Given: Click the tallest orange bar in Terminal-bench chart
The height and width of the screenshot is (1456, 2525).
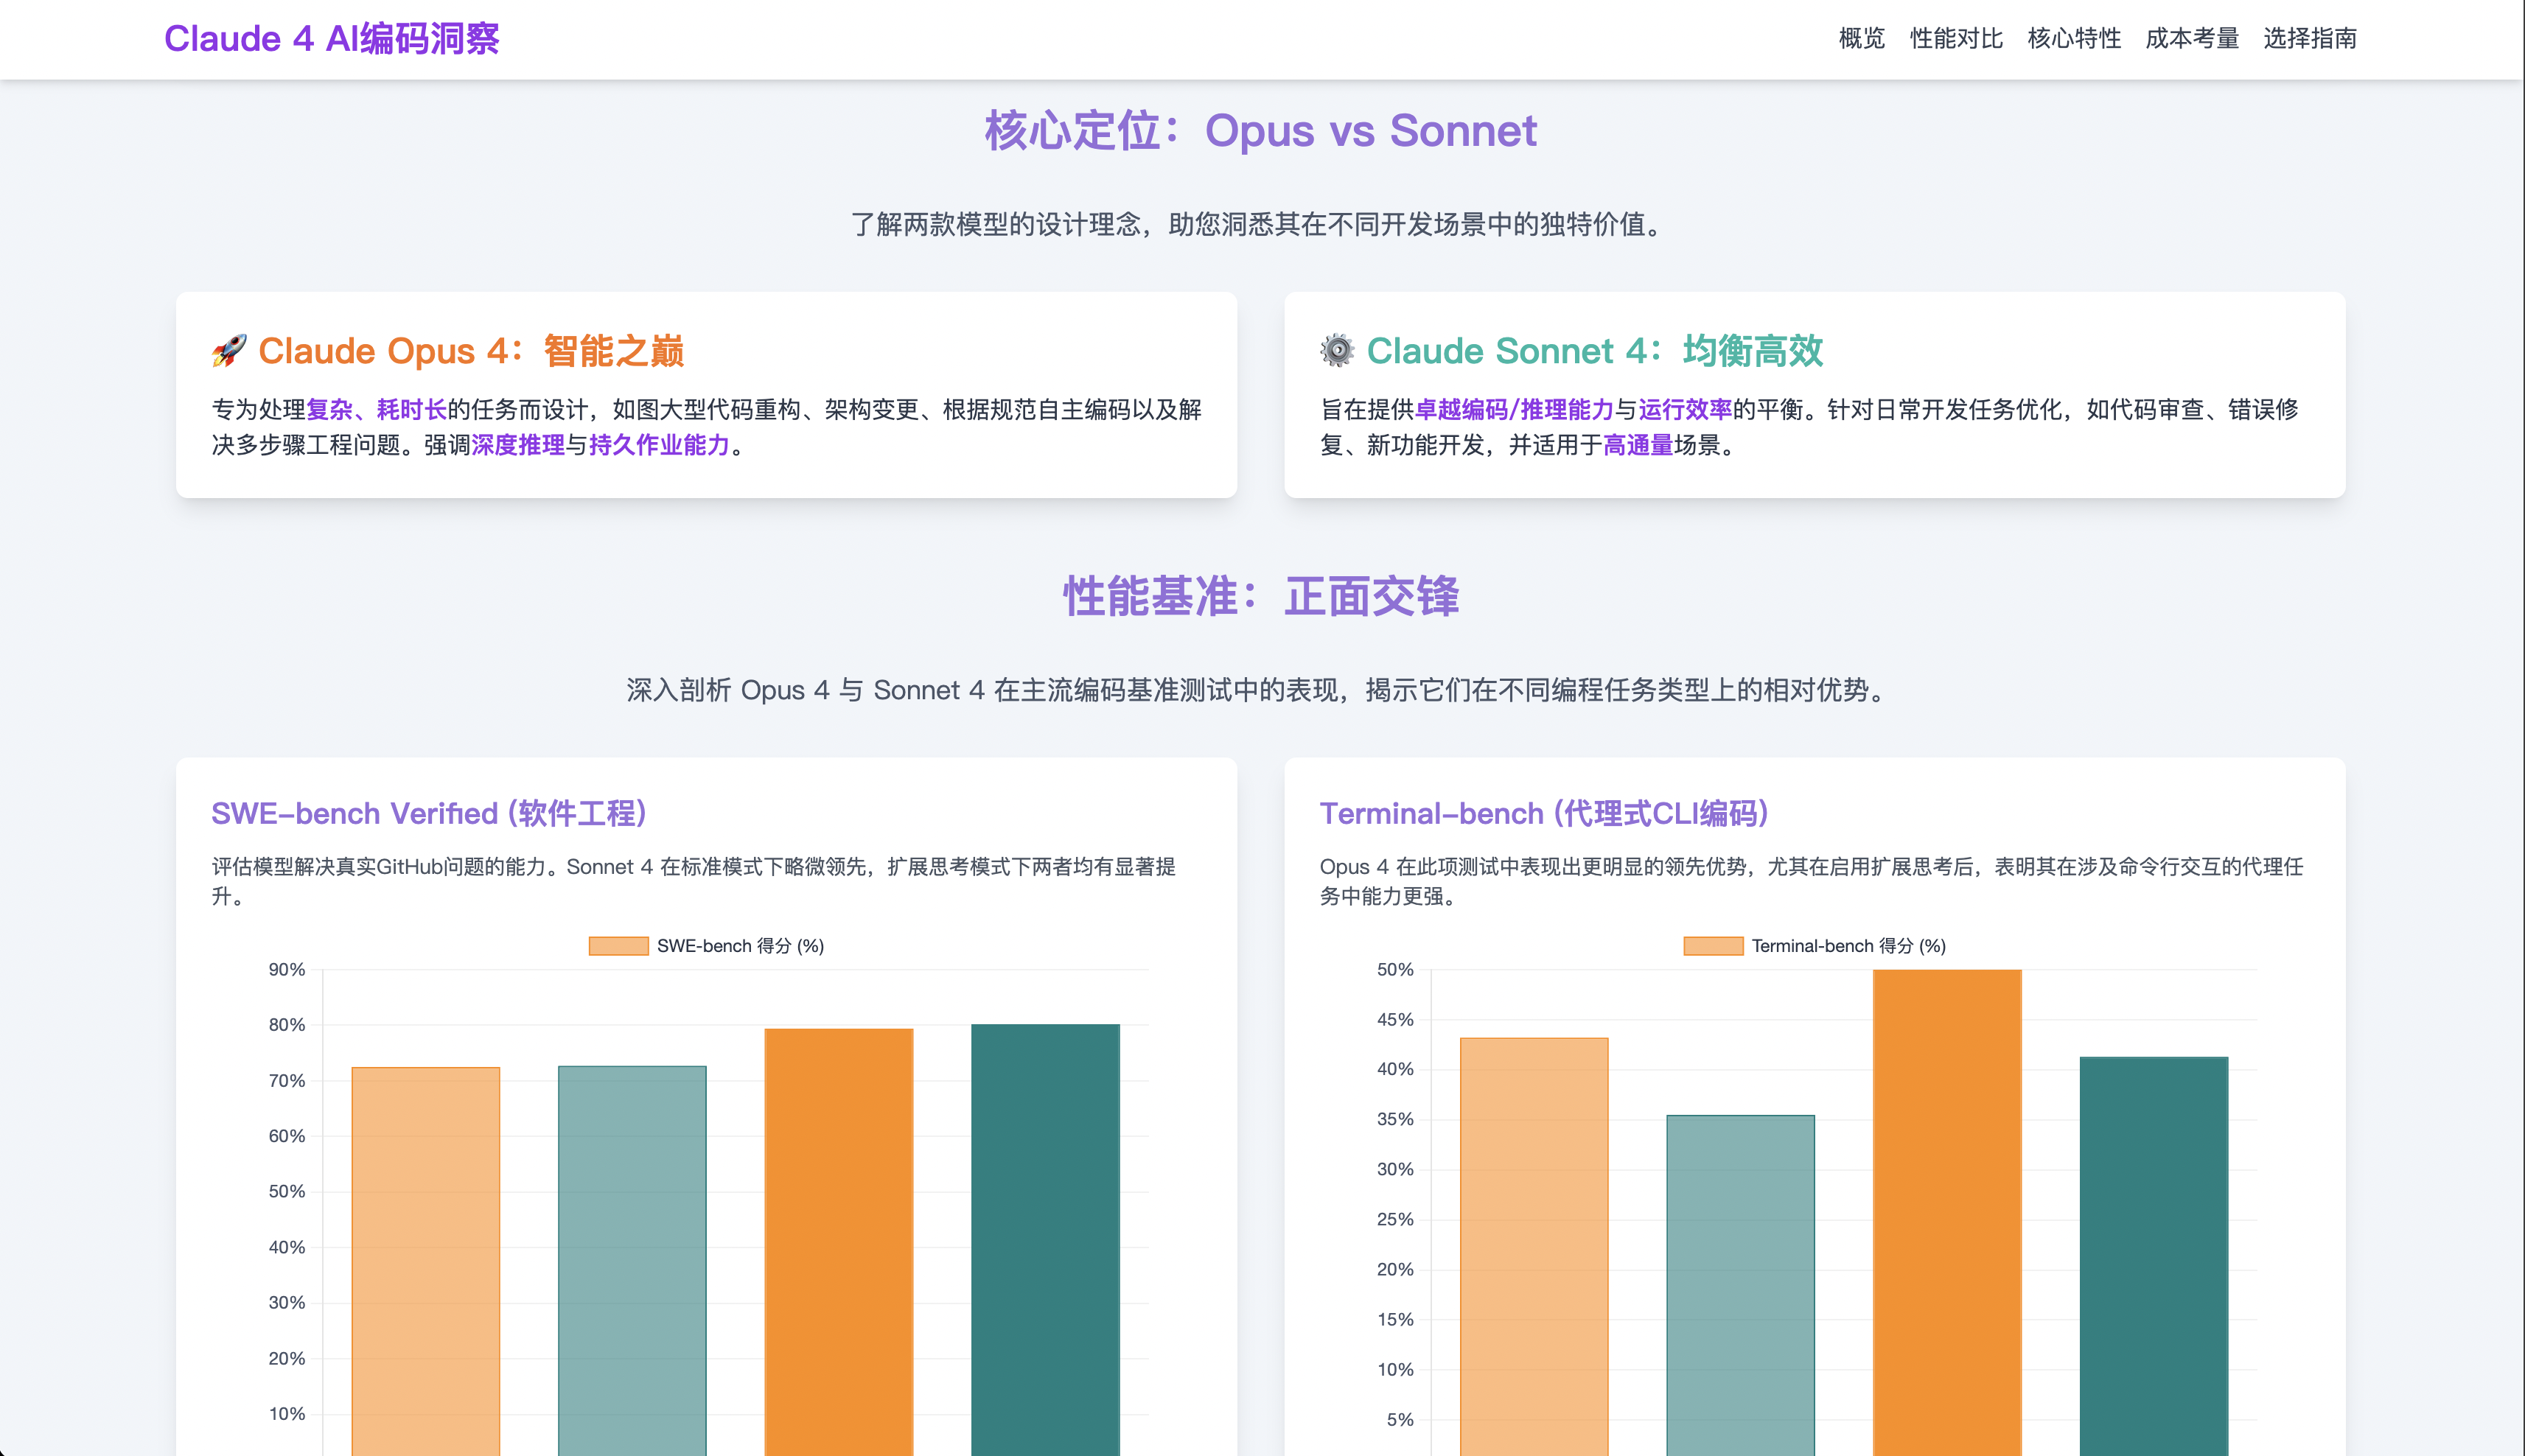Looking at the screenshot, I should [x=1947, y=1212].
